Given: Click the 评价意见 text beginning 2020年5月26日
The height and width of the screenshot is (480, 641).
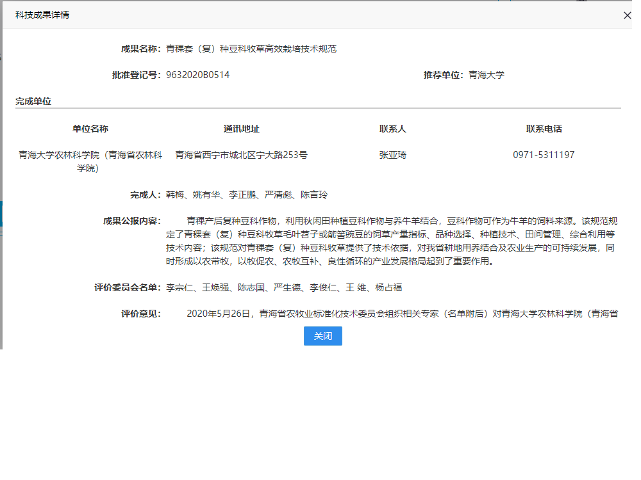Looking at the screenshot, I should coord(401,314).
